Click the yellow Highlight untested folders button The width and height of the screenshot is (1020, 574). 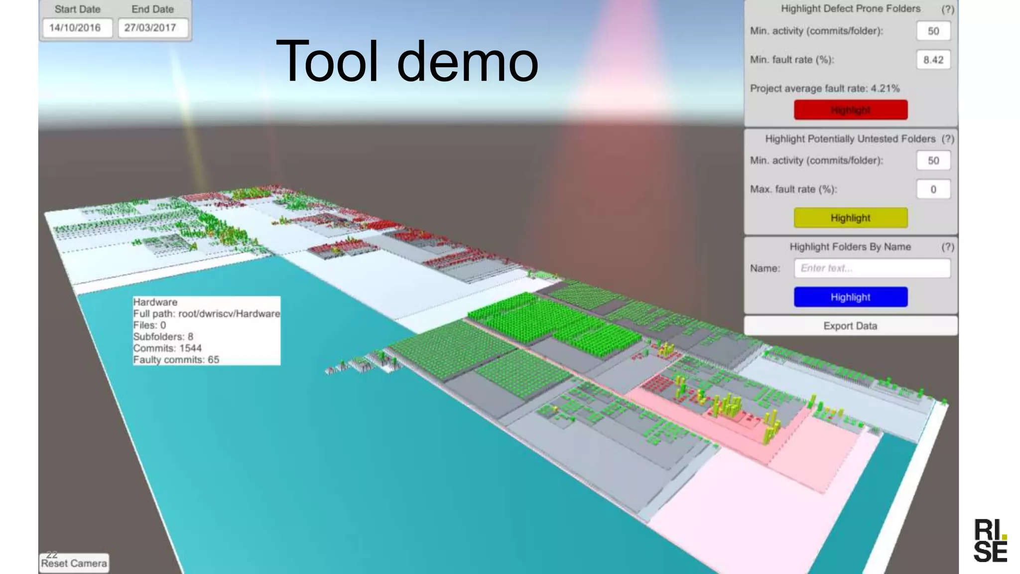click(x=851, y=218)
